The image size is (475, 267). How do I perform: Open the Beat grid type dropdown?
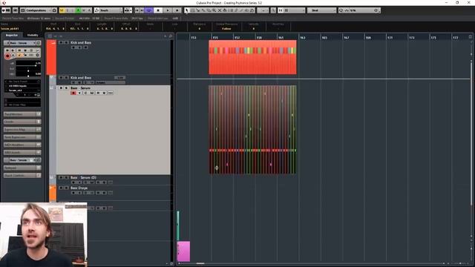(x=321, y=10)
